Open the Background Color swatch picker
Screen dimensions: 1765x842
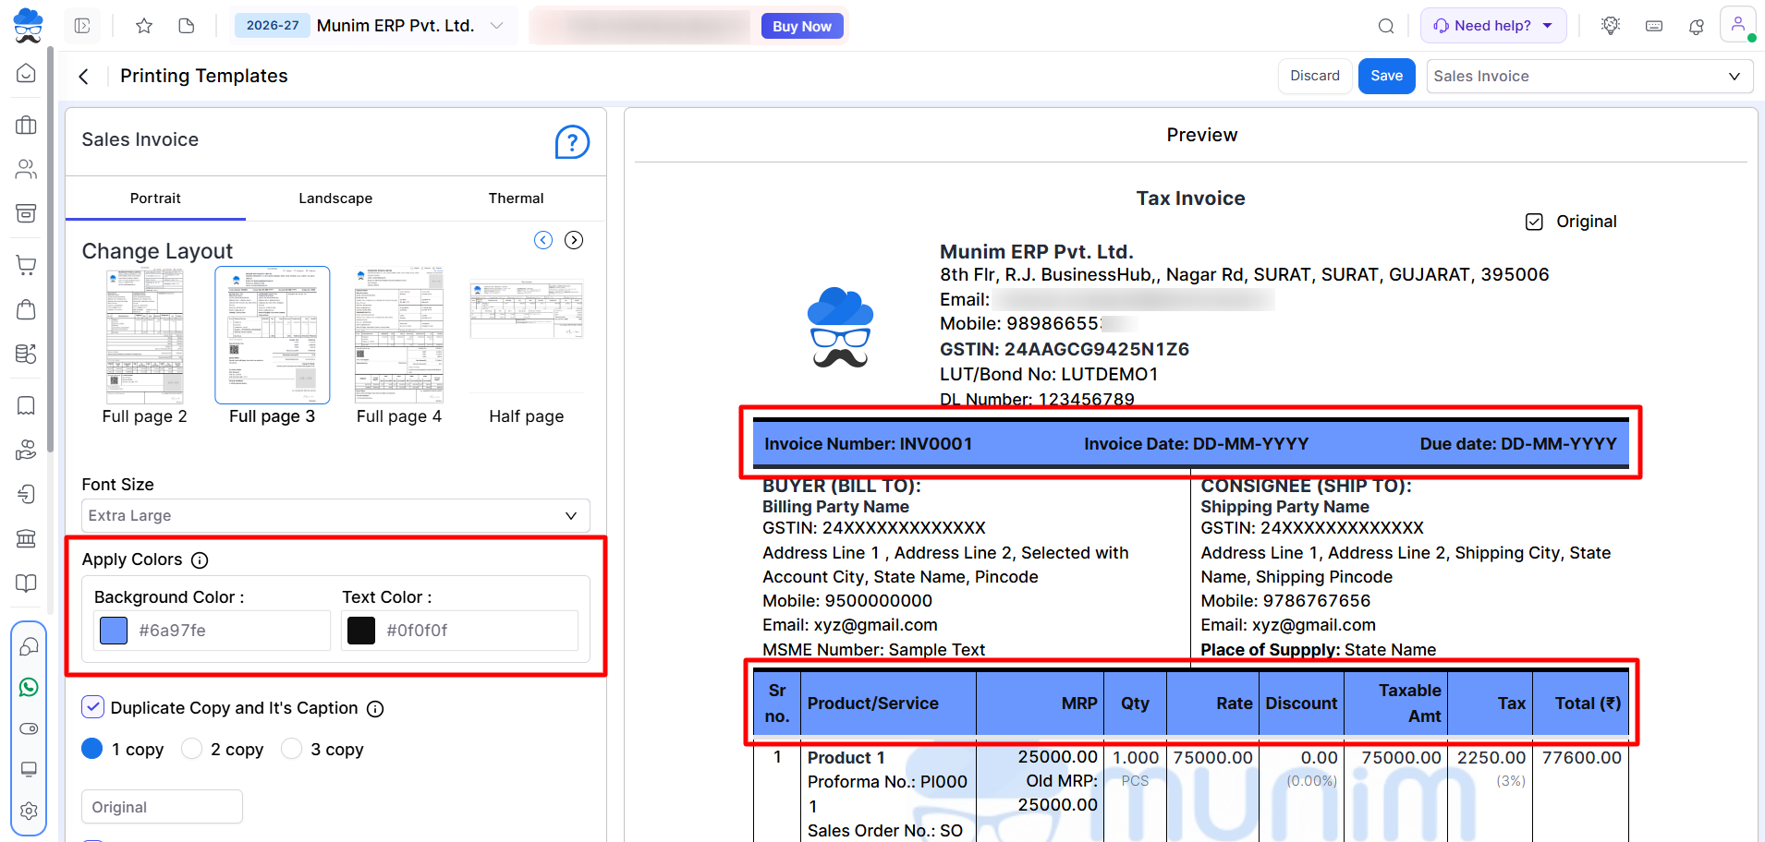(114, 631)
